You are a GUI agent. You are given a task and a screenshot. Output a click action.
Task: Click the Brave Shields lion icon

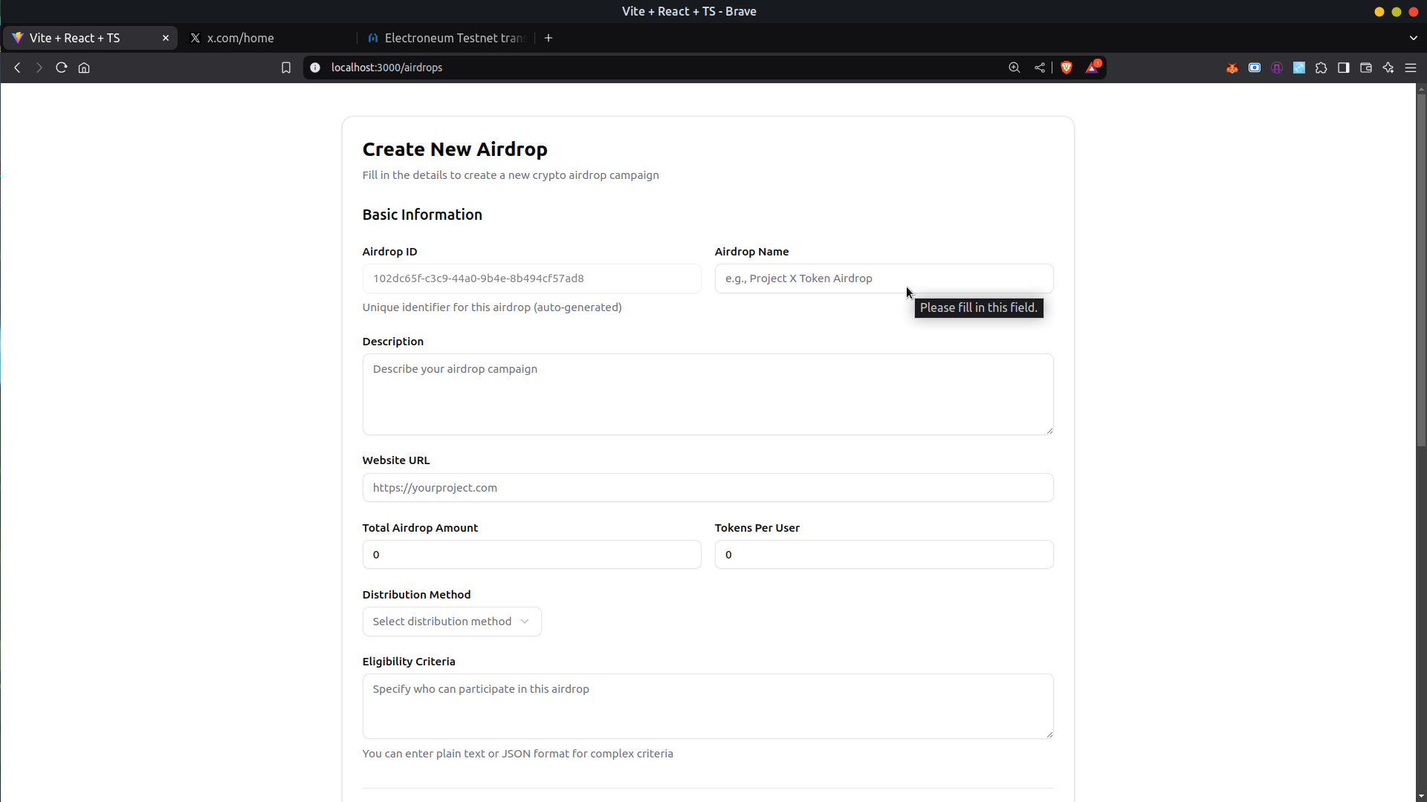click(1067, 68)
